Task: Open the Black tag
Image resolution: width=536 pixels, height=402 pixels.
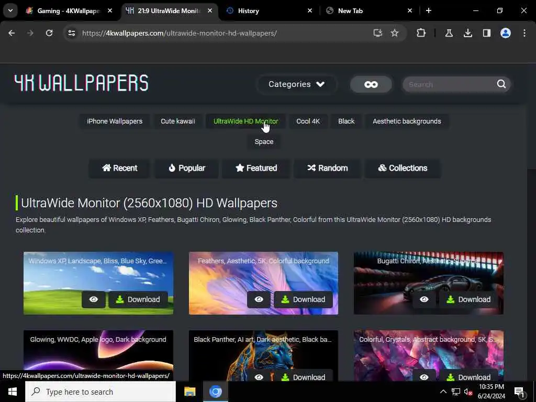Action: (347, 121)
